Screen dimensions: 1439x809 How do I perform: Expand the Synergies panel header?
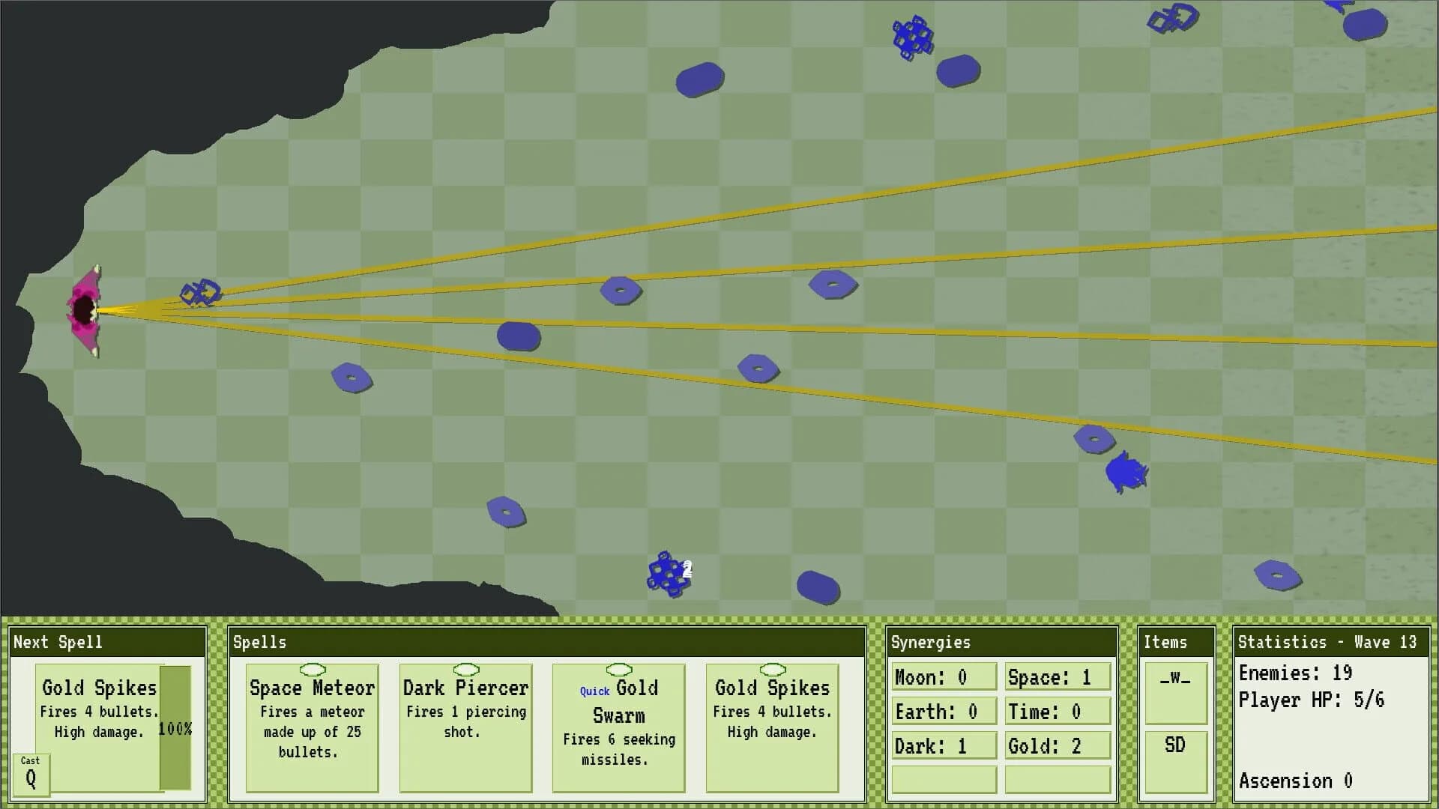point(929,642)
